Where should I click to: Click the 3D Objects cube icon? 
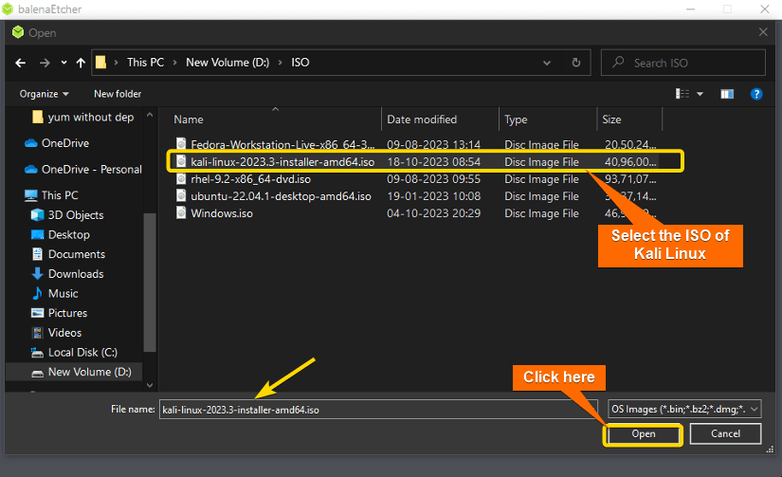(37, 215)
